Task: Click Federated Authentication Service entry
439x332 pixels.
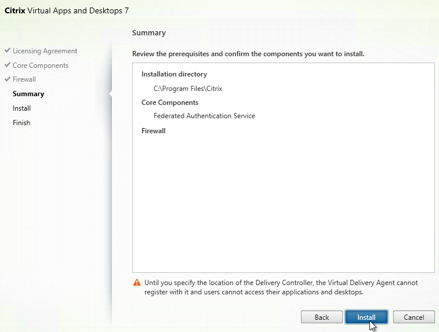Action: tap(204, 116)
